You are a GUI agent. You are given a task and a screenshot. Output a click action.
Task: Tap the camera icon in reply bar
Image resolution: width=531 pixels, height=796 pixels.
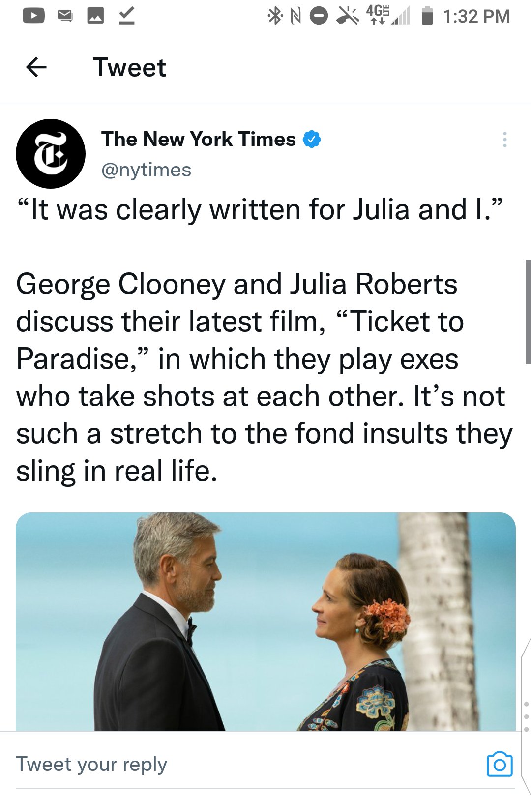pos(500,764)
